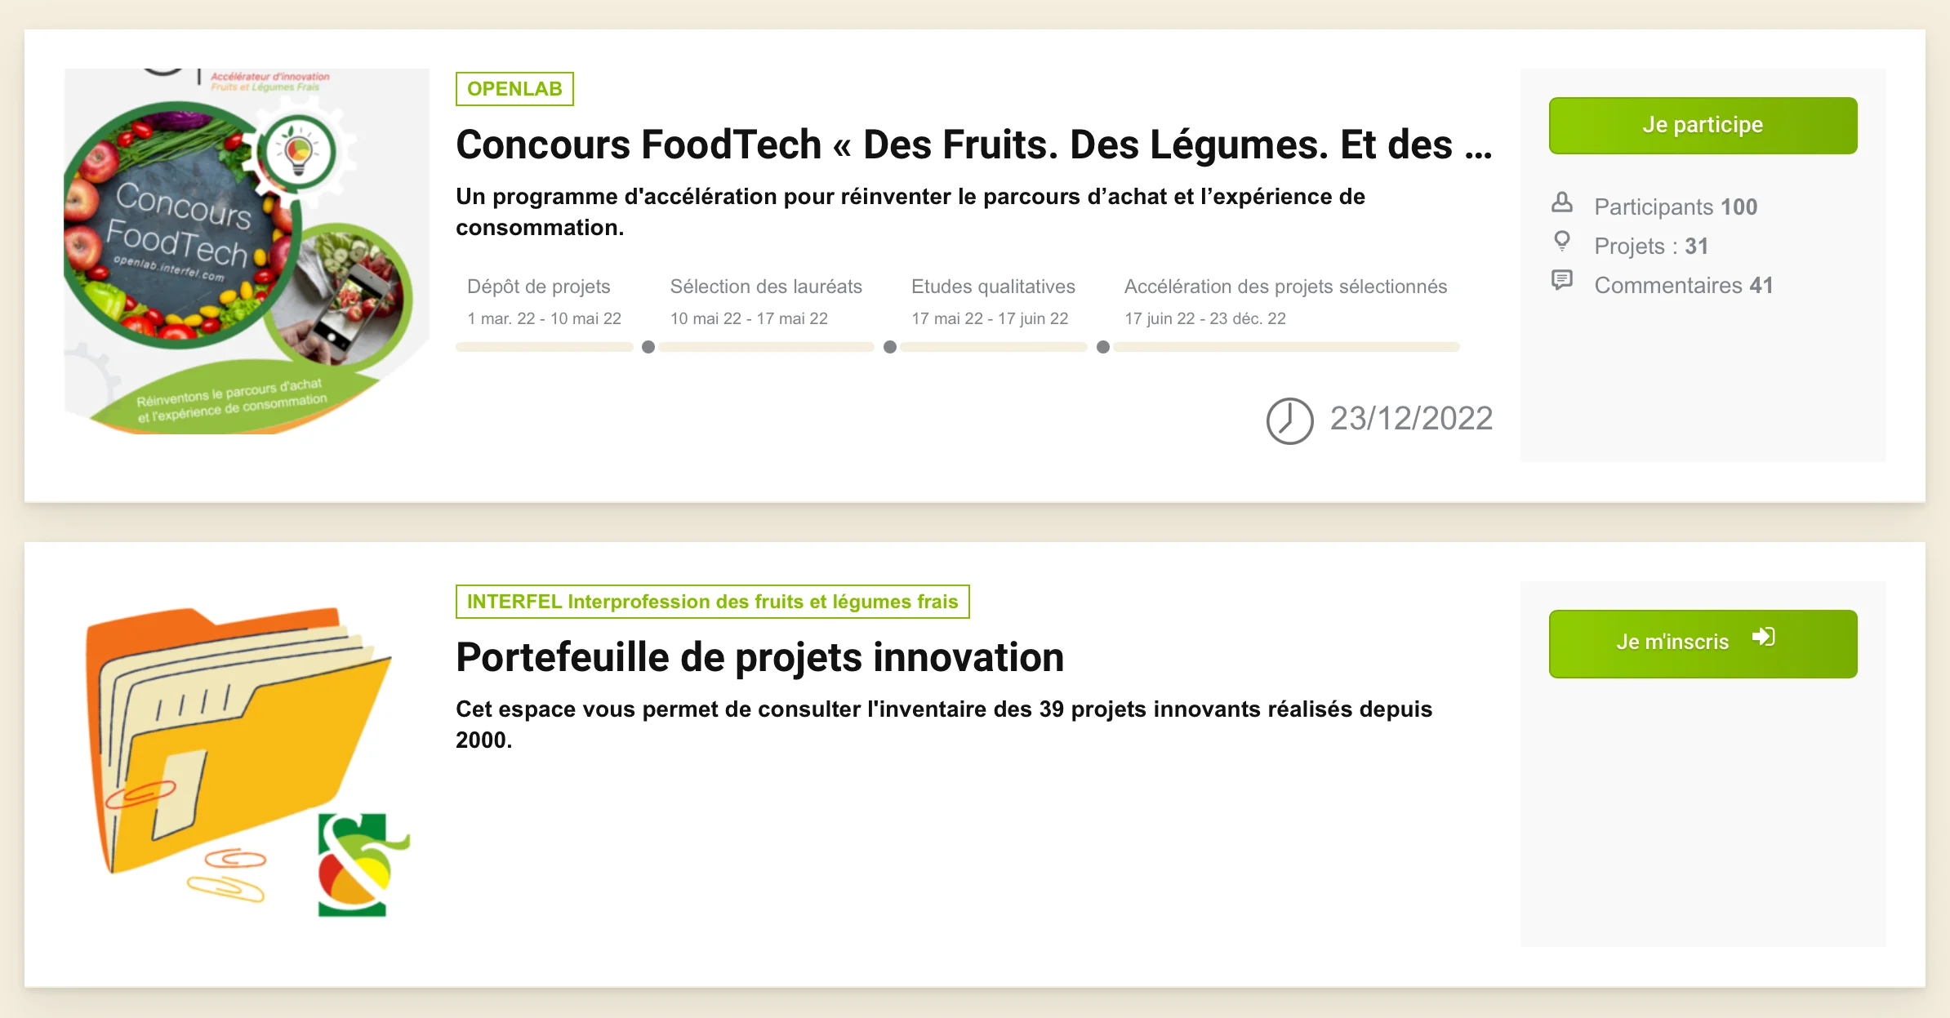This screenshot has height=1018, width=1950.
Task: Click the dot marker after Dépôt de projets
Action: tap(648, 347)
